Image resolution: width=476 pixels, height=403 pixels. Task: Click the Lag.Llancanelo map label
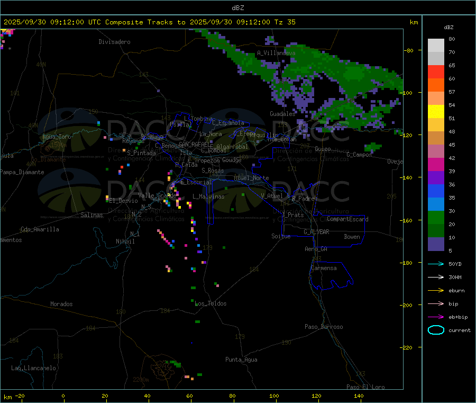(34, 368)
